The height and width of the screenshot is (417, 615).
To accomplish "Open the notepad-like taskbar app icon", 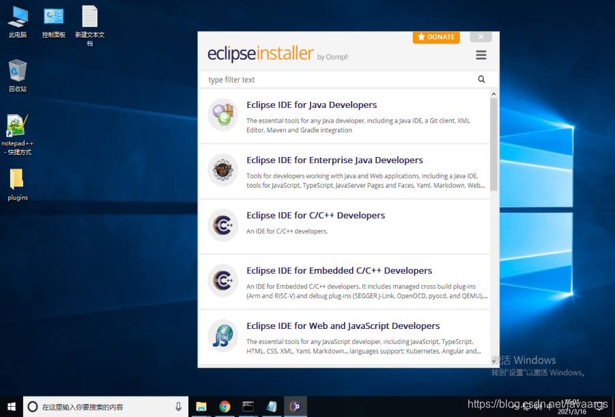I will [x=272, y=407].
